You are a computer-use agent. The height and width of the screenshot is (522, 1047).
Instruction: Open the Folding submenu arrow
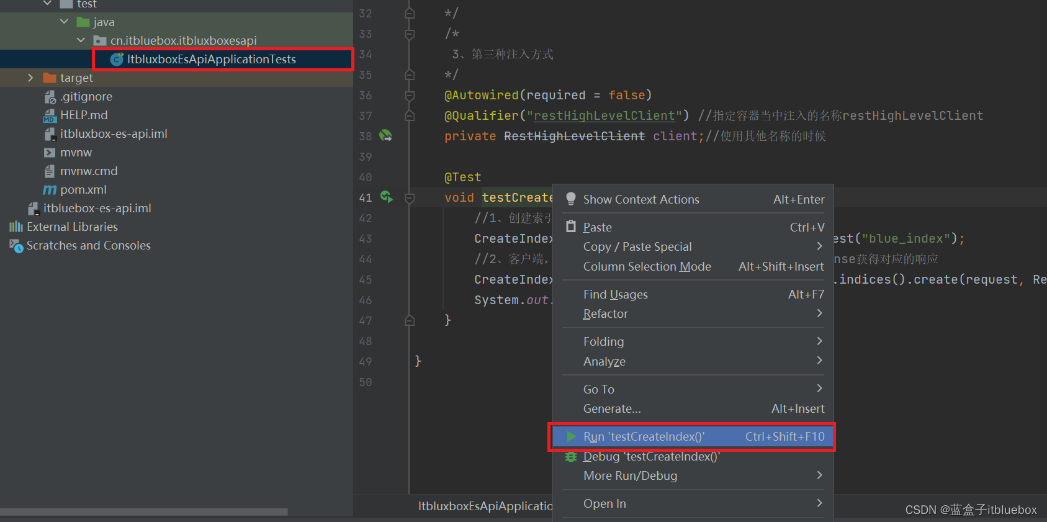[x=819, y=341]
